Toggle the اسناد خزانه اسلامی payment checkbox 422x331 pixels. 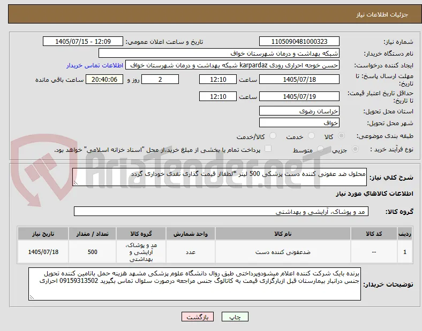click(x=268, y=149)
